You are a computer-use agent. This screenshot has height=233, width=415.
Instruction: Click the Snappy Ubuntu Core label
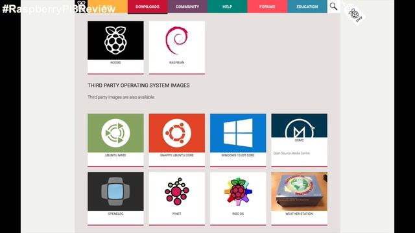pos(177,155)
